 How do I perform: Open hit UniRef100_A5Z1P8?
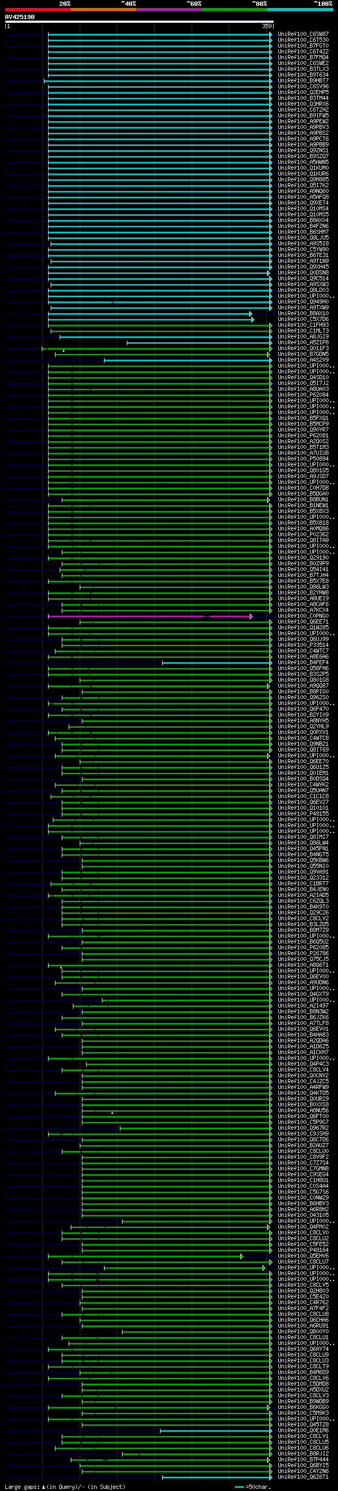303,343
